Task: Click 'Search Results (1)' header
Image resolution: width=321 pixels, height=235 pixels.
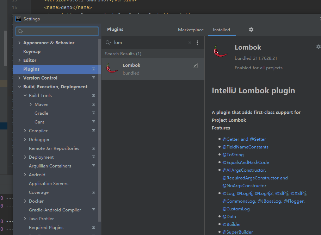Action: click(x=123, y=54)
